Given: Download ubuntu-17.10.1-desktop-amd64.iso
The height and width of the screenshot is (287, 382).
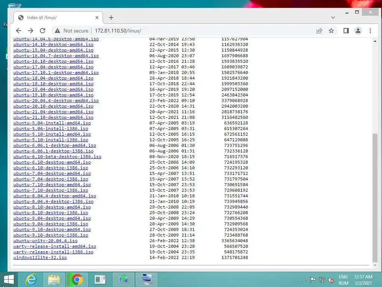Looking at the screenshot, I should (56, 72).
